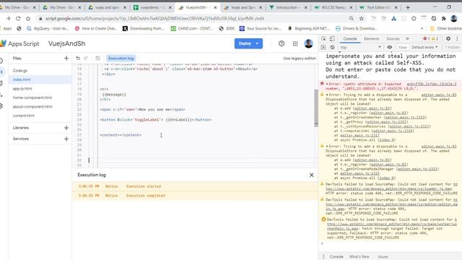Click the error and warning count badge
Screen dimensions: 462x260
[x=430, y=38]
